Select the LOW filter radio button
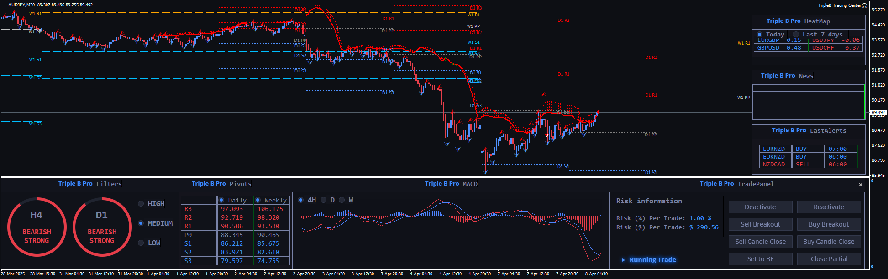Viewport: 888px width, 279px height. click(x=141, y=243)
